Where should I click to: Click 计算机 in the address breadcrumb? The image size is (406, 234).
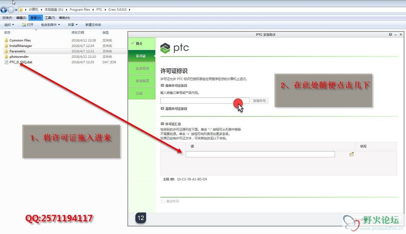click(x=34, y=10)
